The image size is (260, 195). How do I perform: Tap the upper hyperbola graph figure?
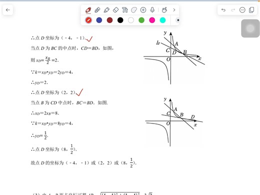(x=174, y=57)
